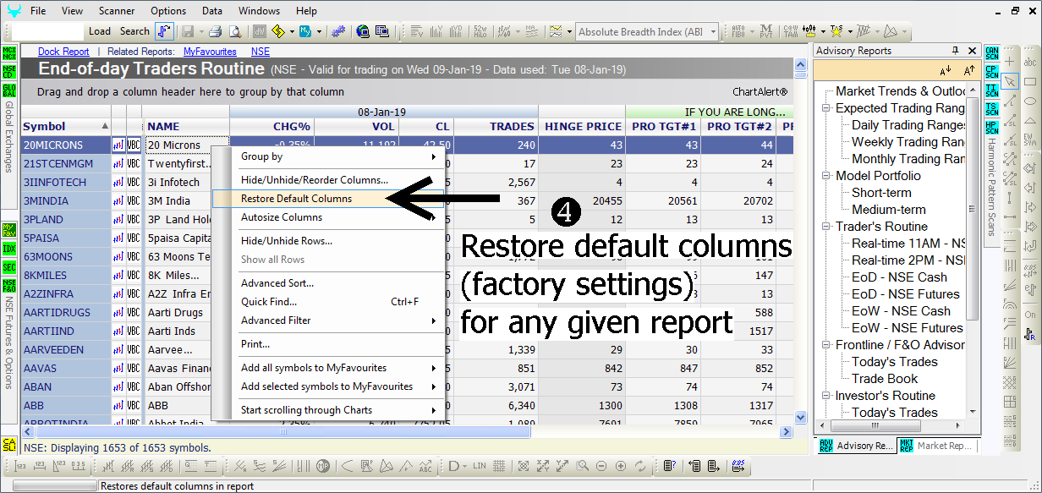
Task: Select the abc text annotation tool
Action: (1030, 63)
